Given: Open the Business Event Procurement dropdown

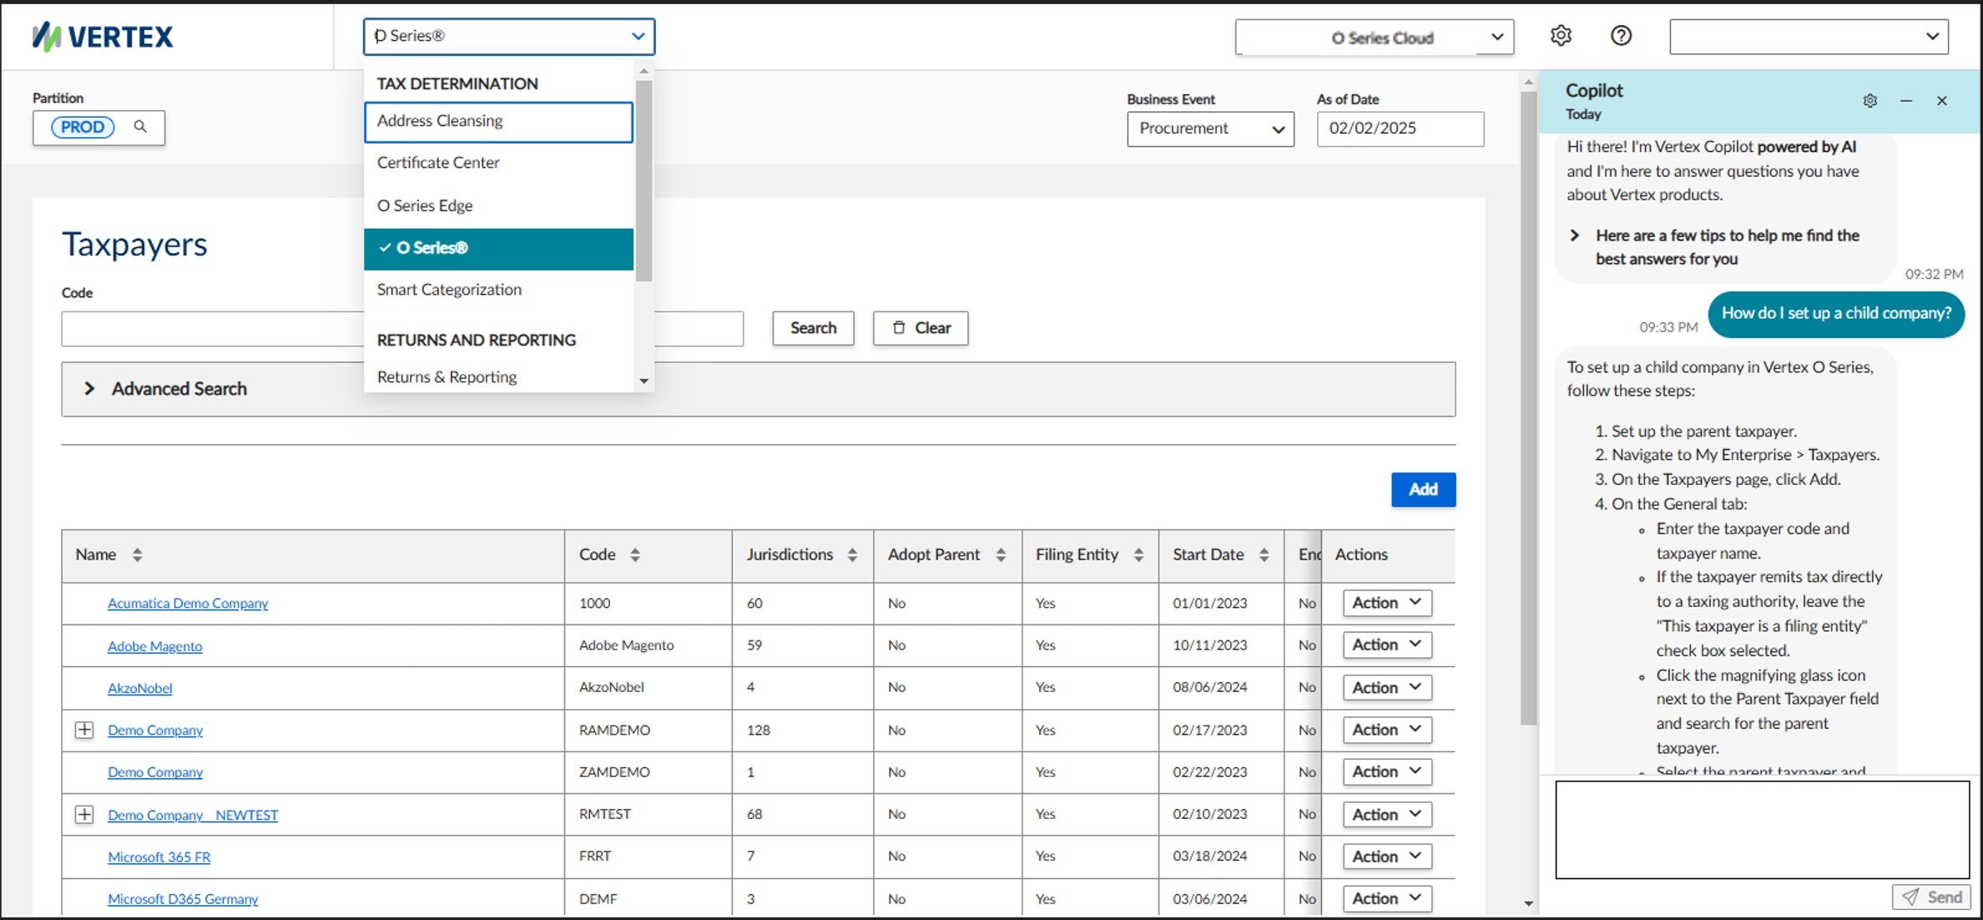Looking at the screenshot, I should click(1209, 129).
